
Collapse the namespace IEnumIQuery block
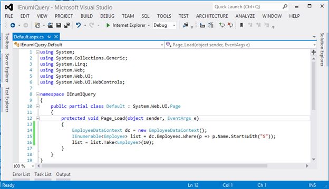[x=37, y=94]
